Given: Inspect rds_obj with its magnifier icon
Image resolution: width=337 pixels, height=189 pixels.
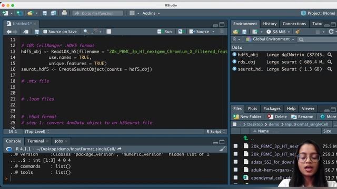Looking at the screenshot, I should (x=330, y=62).
